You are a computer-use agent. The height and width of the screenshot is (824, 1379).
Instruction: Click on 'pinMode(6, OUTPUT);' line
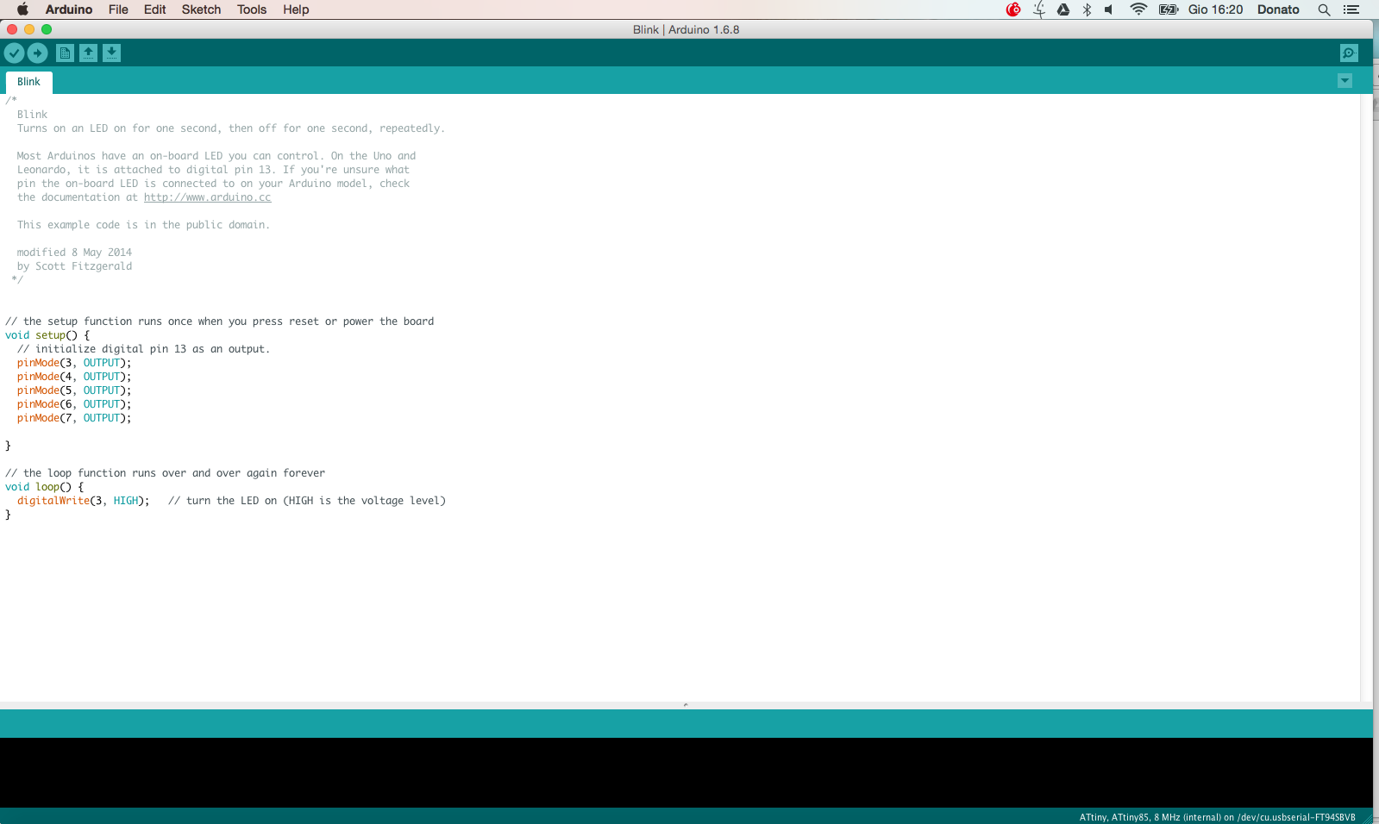pos(74,404)
